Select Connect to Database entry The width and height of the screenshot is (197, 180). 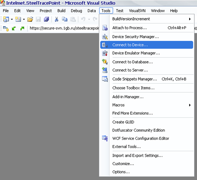pyautogui.click(x=147, y=62)
